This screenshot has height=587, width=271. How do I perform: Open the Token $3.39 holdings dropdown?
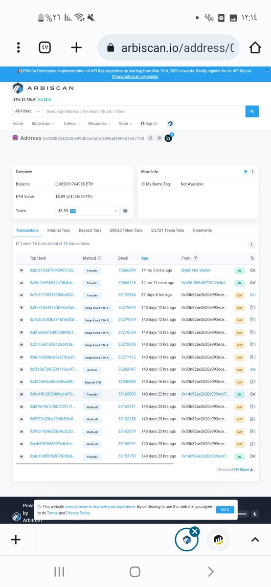[87, 211]
